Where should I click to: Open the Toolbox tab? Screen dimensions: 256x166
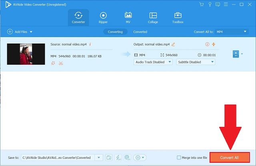point(178,18)
